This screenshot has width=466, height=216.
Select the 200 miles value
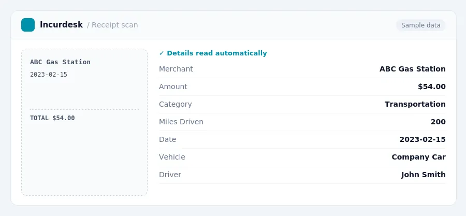[x=439, y=122]
